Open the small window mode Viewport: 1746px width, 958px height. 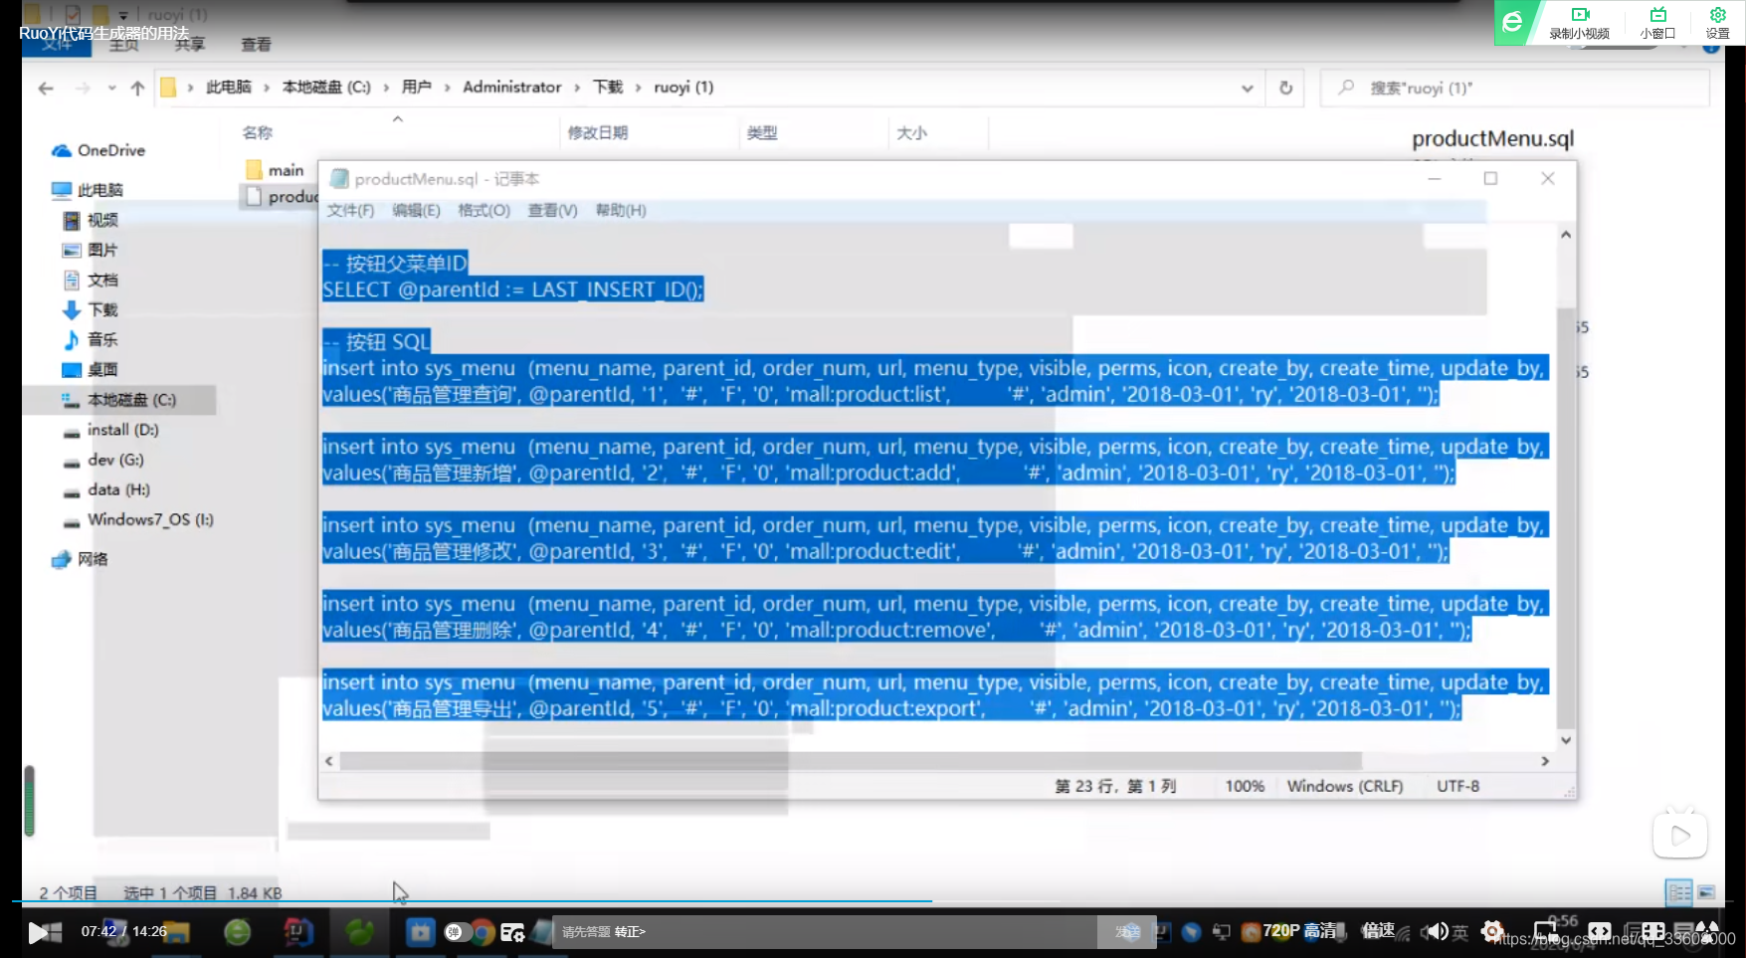(1658, 23)
